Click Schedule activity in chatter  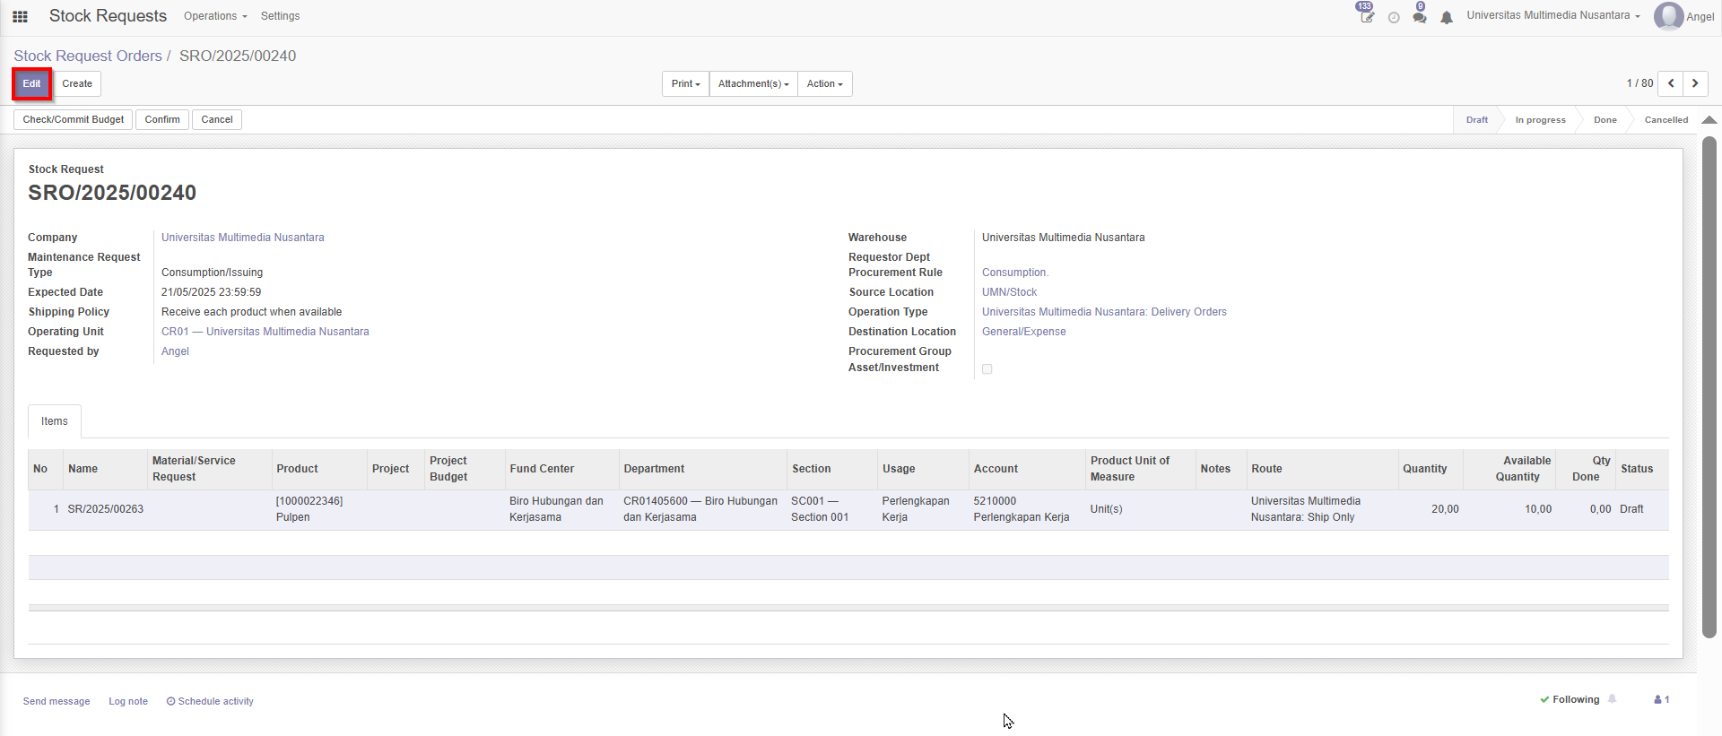point(210,701)
